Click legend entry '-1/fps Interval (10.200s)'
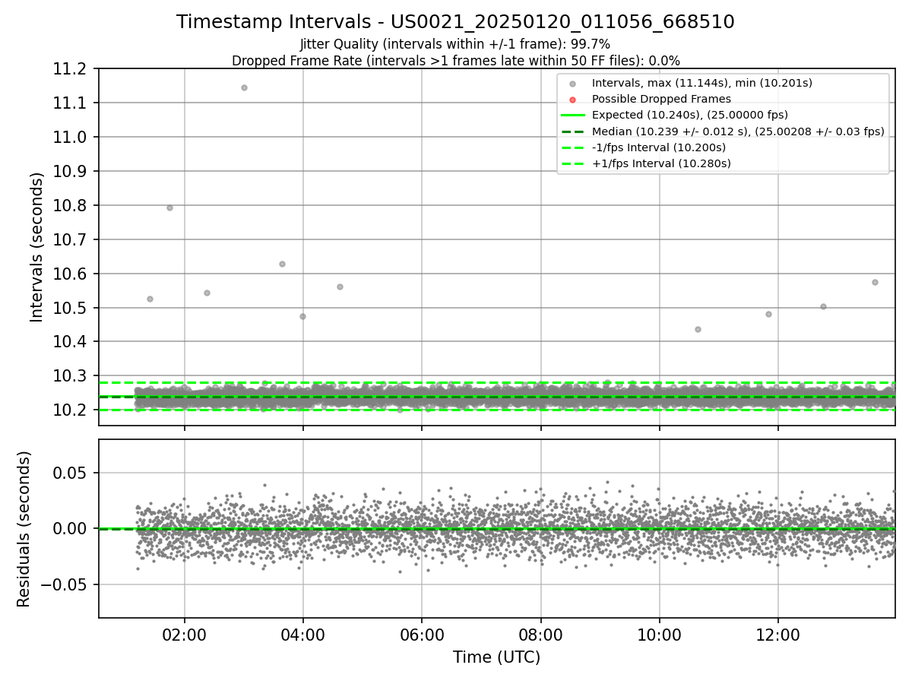The width and height of the screenshot is (912, 684). (x=659, y=147)
